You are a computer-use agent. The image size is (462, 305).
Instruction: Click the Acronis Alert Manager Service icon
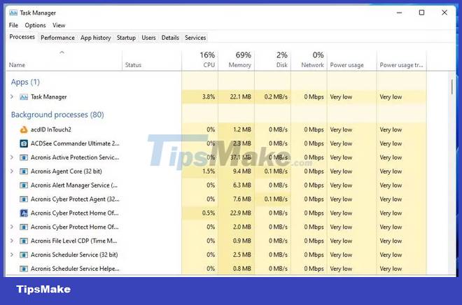24,185
